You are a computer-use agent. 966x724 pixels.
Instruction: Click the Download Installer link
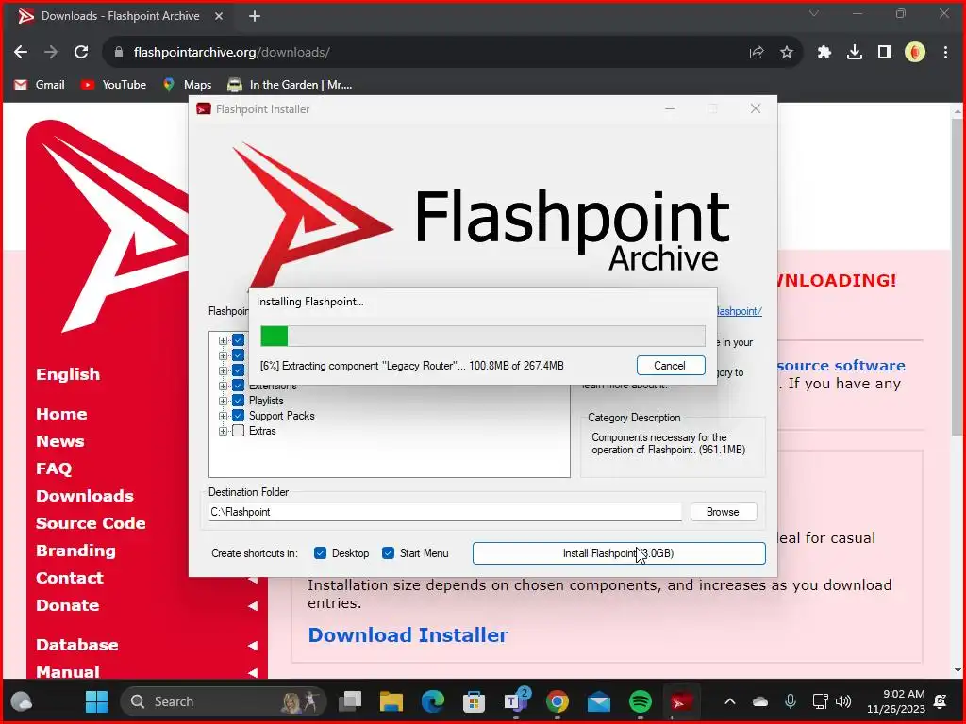[x=408, y=634]
